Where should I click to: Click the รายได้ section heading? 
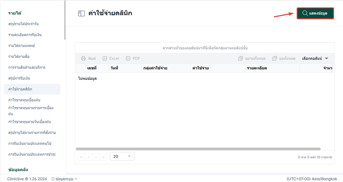(x=15, y=13)
